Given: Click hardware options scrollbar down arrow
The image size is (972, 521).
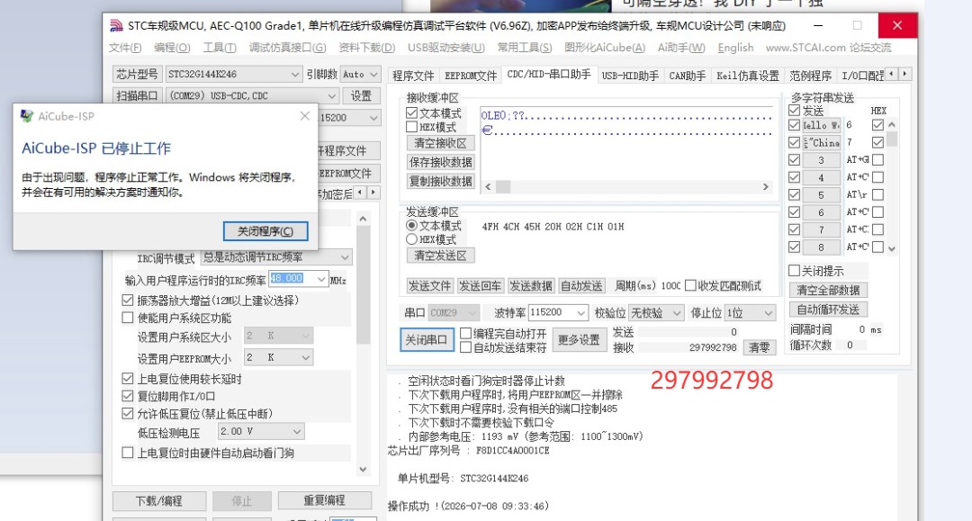Looking at the screenshot, I should 364,469.
